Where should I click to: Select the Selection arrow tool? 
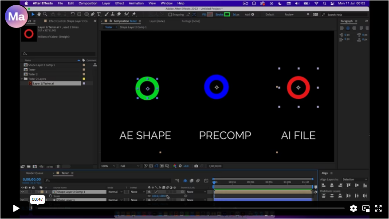click(33, 14)
